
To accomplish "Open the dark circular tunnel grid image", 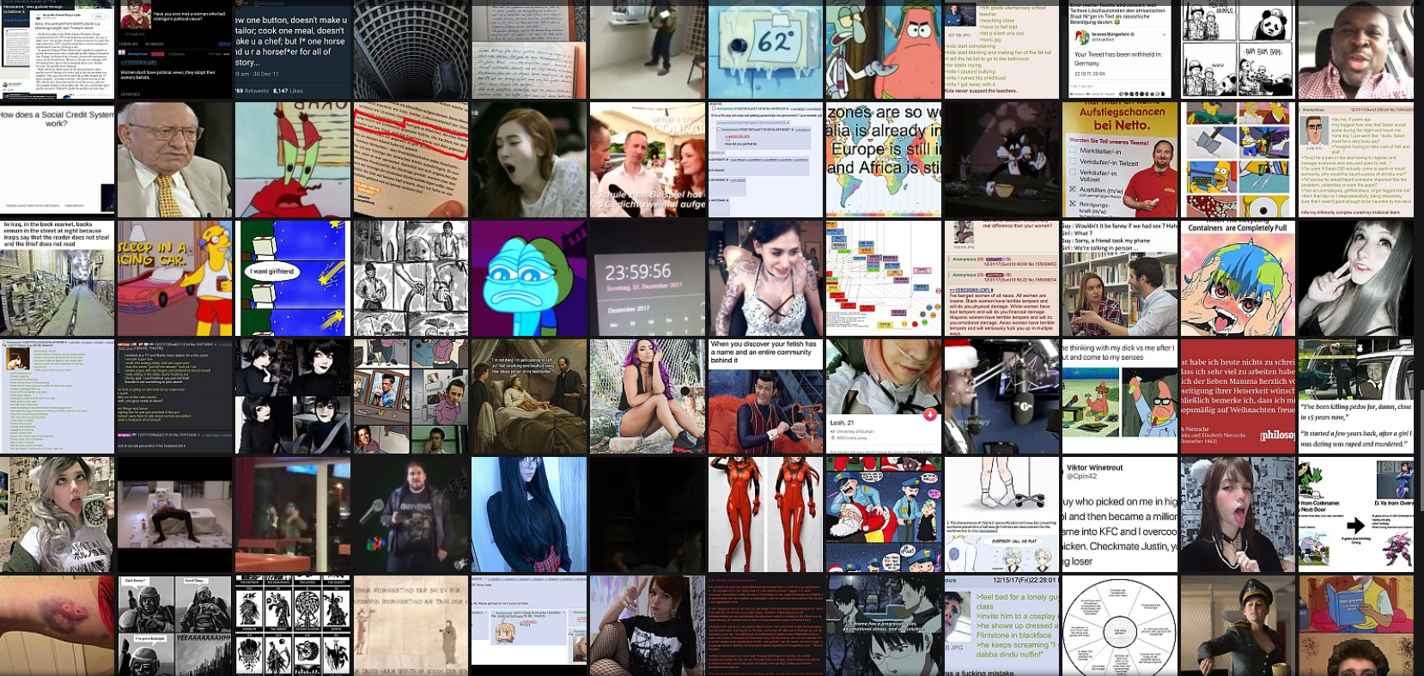I will [x=411, y=49].
